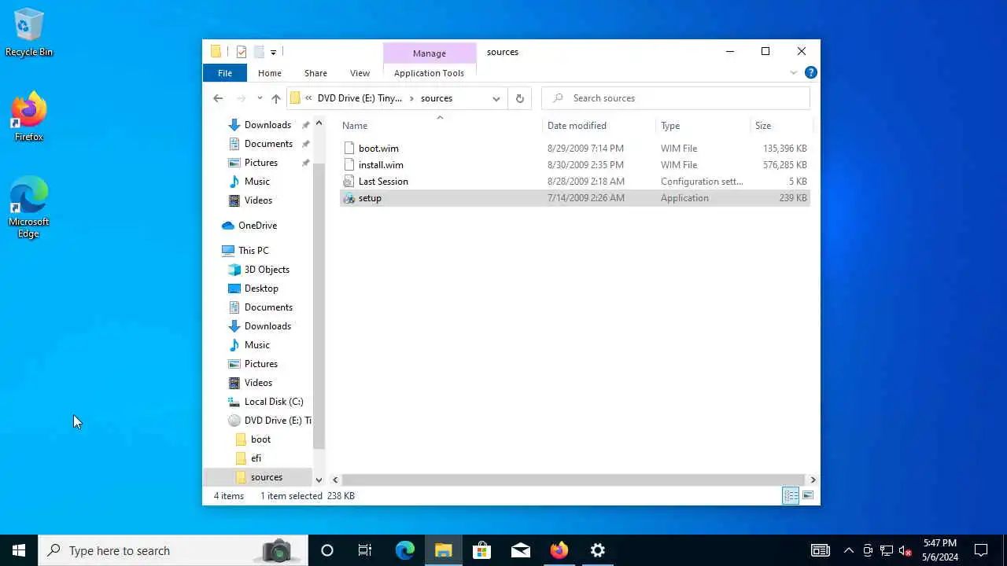The height and width of the screenshot is (566, 1007).
Task: Switch to the Share ribbon tab
Action: click(315, 73)
